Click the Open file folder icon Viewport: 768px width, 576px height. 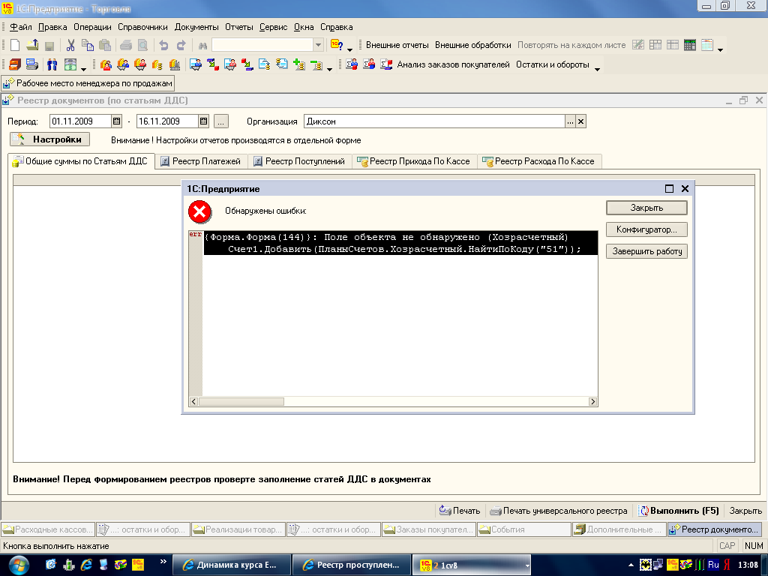[32, 45]
